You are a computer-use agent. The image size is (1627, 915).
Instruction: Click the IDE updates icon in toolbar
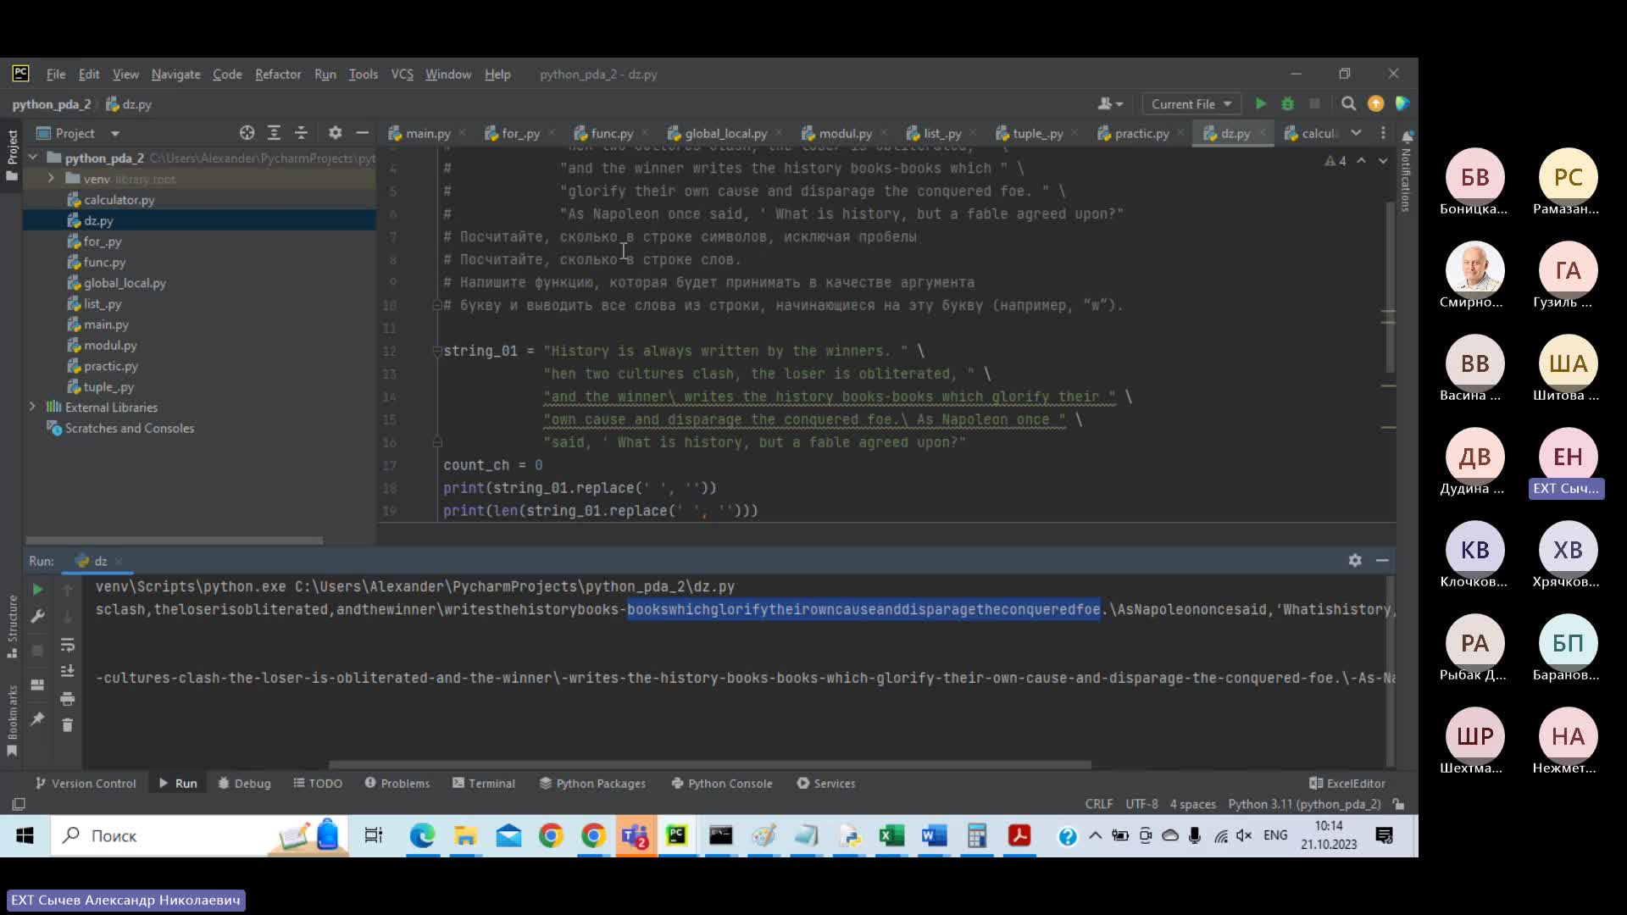tap(1375, 103)
